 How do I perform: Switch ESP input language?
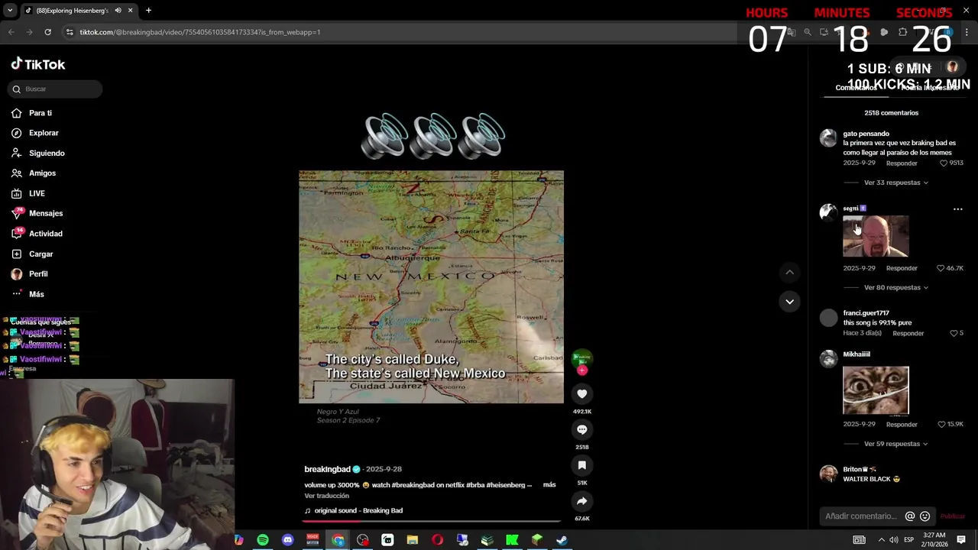pyautogui.click(x=909, y=540)
